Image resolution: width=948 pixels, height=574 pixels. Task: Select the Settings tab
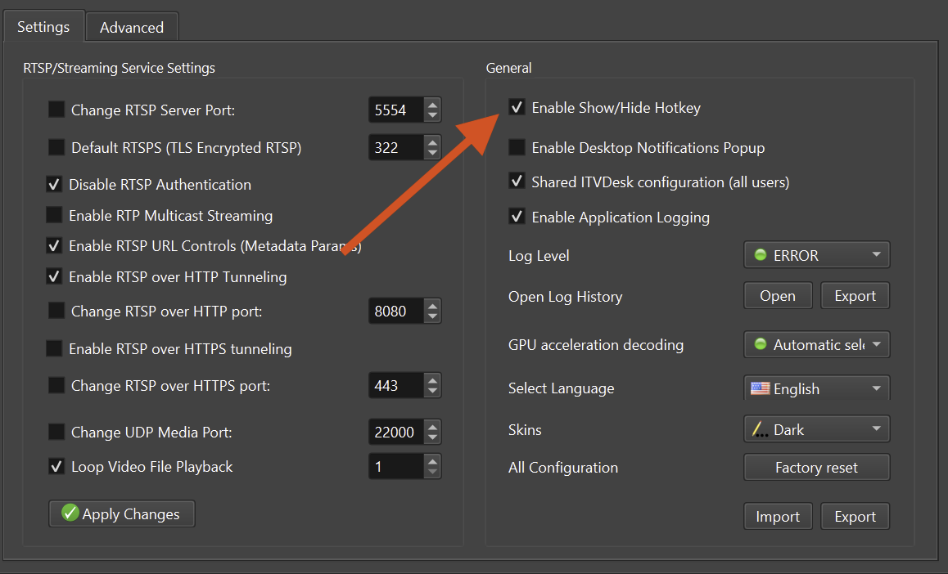(x=43, y=26)
